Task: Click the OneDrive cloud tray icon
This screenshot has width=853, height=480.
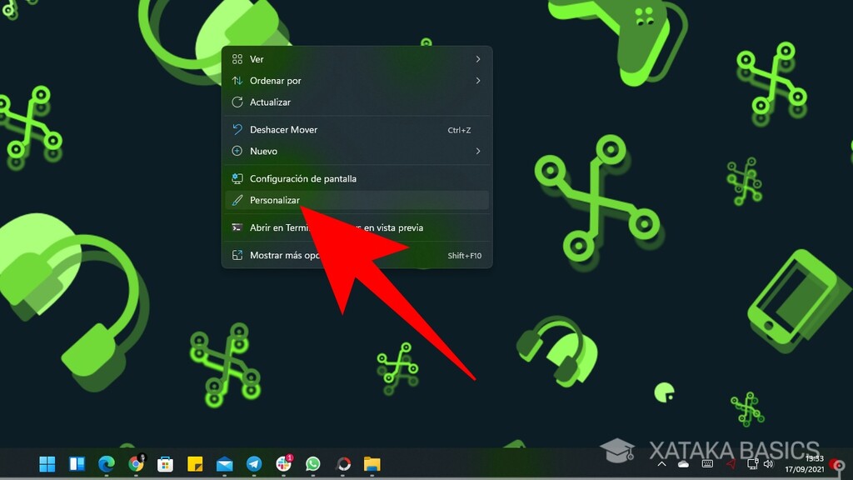Action: coord(683,464)
